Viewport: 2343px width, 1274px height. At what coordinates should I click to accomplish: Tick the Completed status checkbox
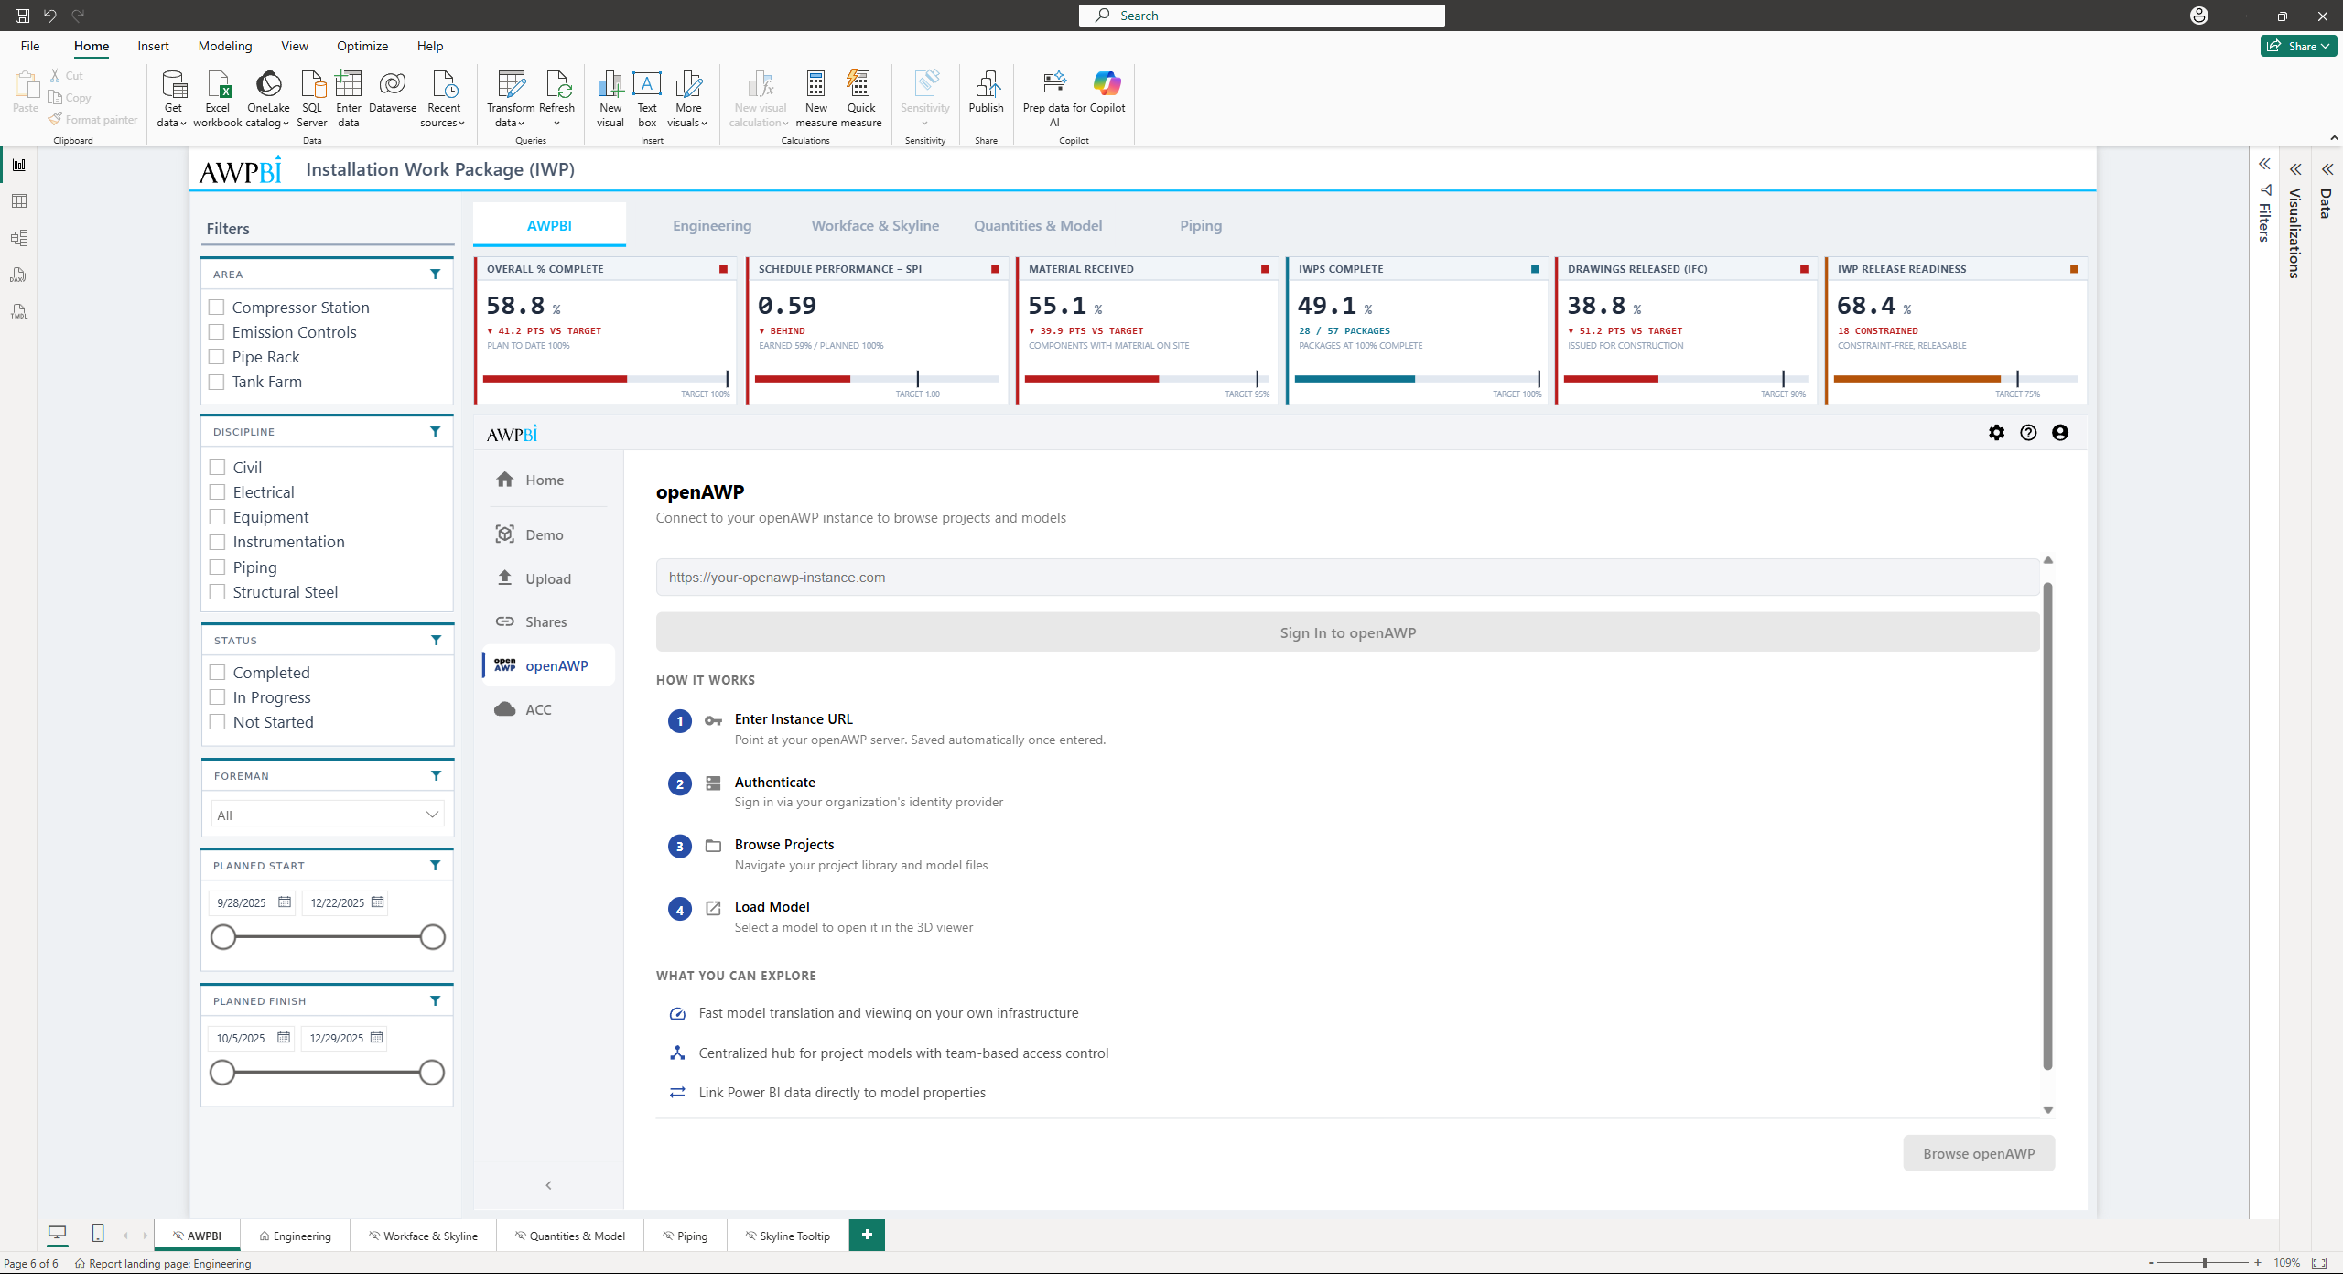pyautogui.click(x=218, y=673)
